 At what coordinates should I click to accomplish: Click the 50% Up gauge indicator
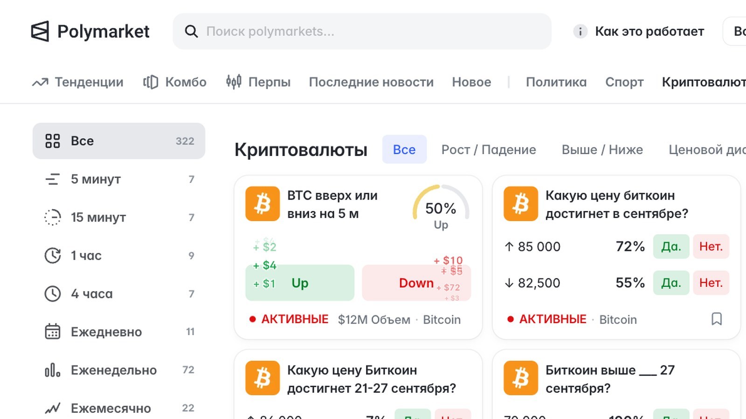click(441, 208)
